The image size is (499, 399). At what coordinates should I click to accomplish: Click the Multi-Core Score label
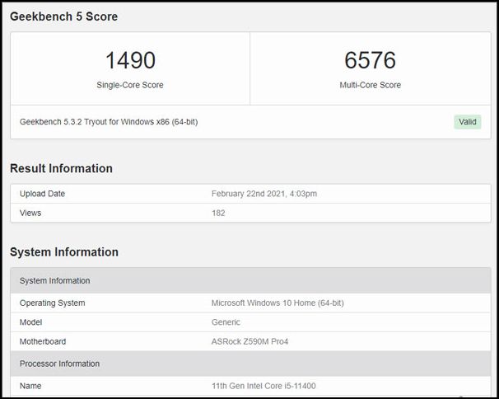click(370, 85)
